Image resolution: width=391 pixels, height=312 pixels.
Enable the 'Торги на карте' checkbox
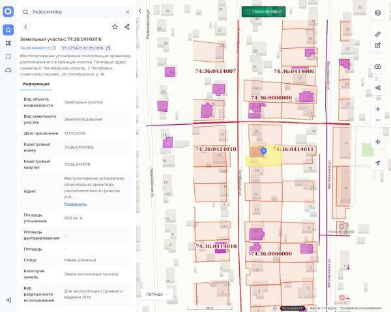tap(247, 12)
